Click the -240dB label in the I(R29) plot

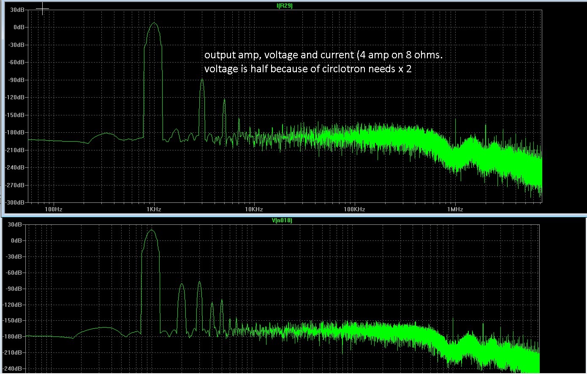coord(14,167)
